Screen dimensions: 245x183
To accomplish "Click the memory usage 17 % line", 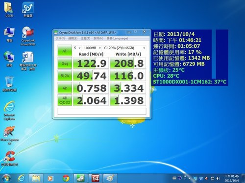I will (x=177, y=52).
